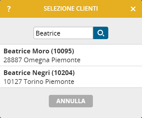Choose the 10127 Torino Piemonte address line
The height and width of the screenshot is (118, 142).
click(39, 82)
